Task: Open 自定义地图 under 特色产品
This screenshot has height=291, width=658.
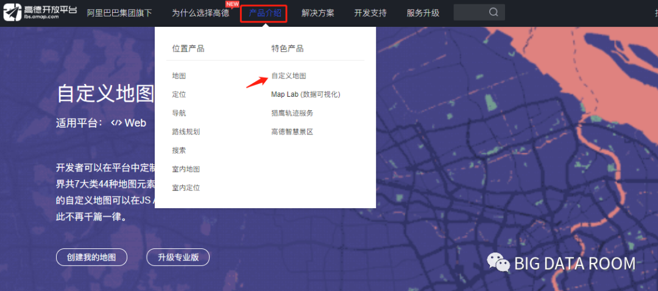Action: coord(289,76)
